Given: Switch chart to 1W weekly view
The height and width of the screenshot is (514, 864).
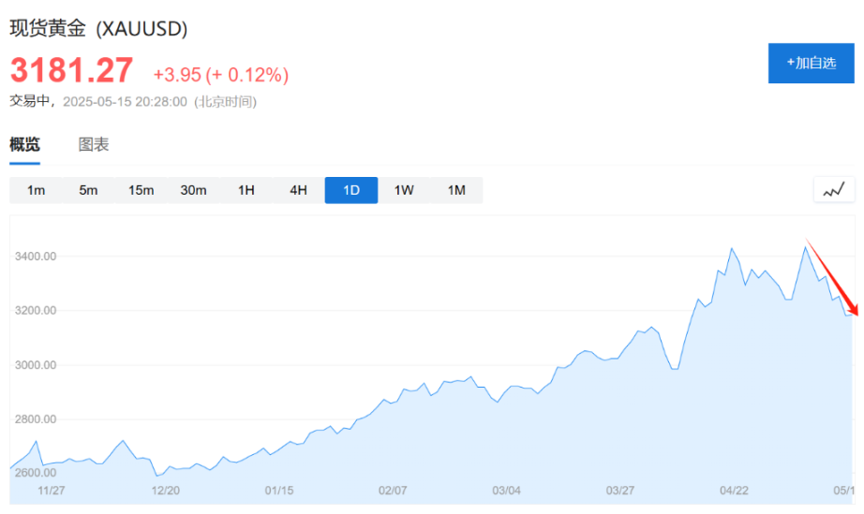Looking at the screenshot, I should coord(403,190).
